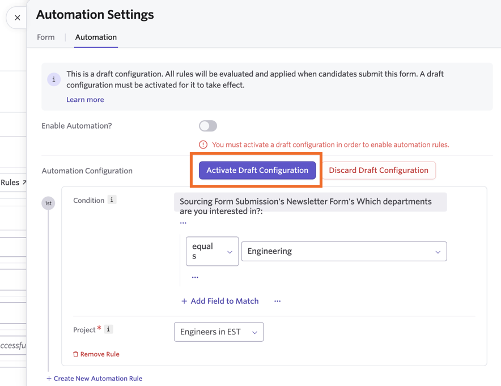Select the condition field 'Which departments are you interested in?'
The image size is (501, 386).
(310, 202)
